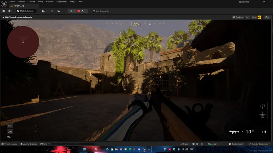Open the Outils menu
The height and width of the screenshot is (153, 273).
40,2
